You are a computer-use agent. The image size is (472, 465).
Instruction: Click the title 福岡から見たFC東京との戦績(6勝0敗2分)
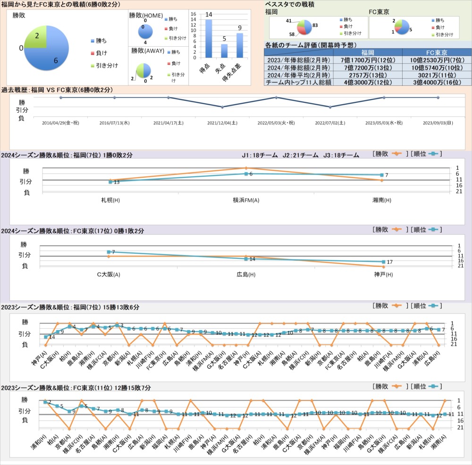coord(61,5)
